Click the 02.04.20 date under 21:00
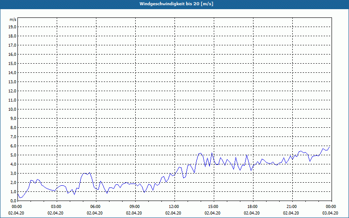Screen dimensions: 349x218 [x=291, y=213]
